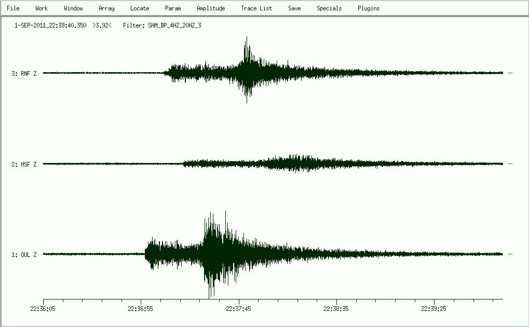Open the Amplitude menu
The width and height of the screenshot is (529, 327).
coord(211,8)
